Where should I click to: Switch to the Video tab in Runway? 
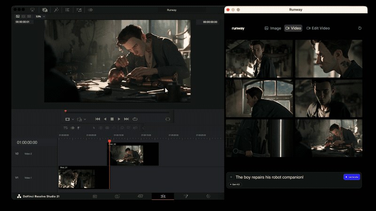click(293, 28)
